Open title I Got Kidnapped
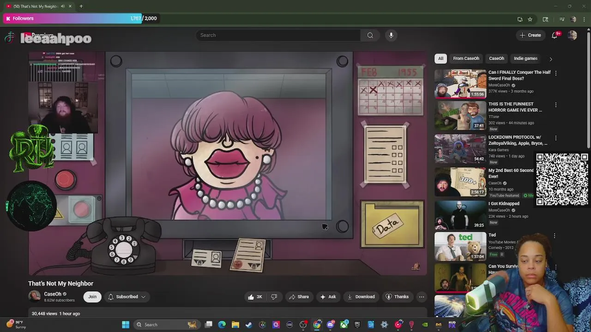This screenshot has height=332, width=591. pos(504,204)
